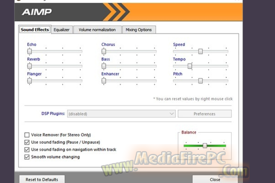Screen dimensions: 275x183
Task: Click the DSP Plugins Preferences button
Action: click(x=204, y=114)
